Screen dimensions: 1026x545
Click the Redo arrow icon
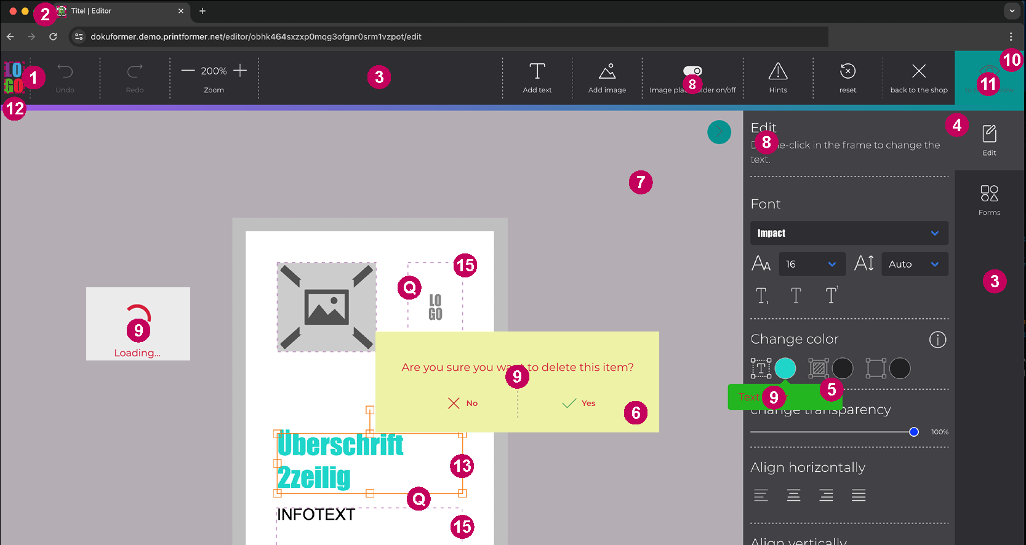(135, 71)
